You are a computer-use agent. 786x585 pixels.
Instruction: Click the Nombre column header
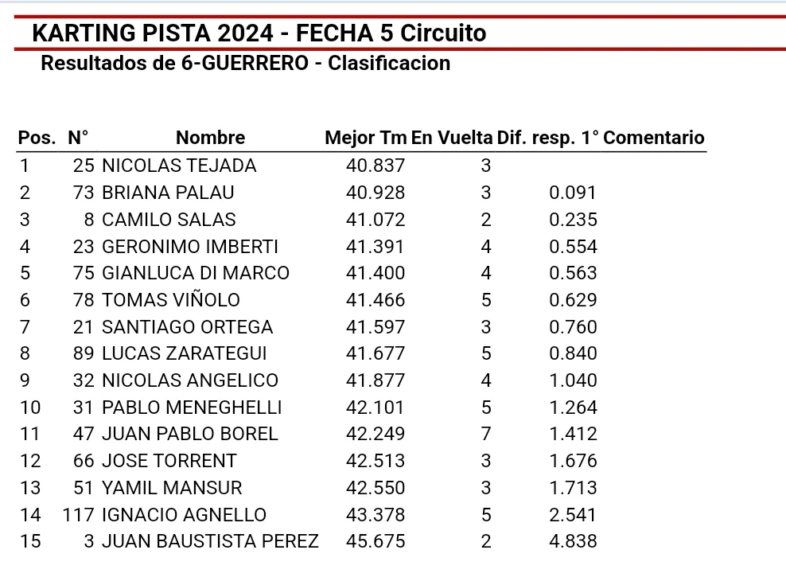click(x=210, y=138)
